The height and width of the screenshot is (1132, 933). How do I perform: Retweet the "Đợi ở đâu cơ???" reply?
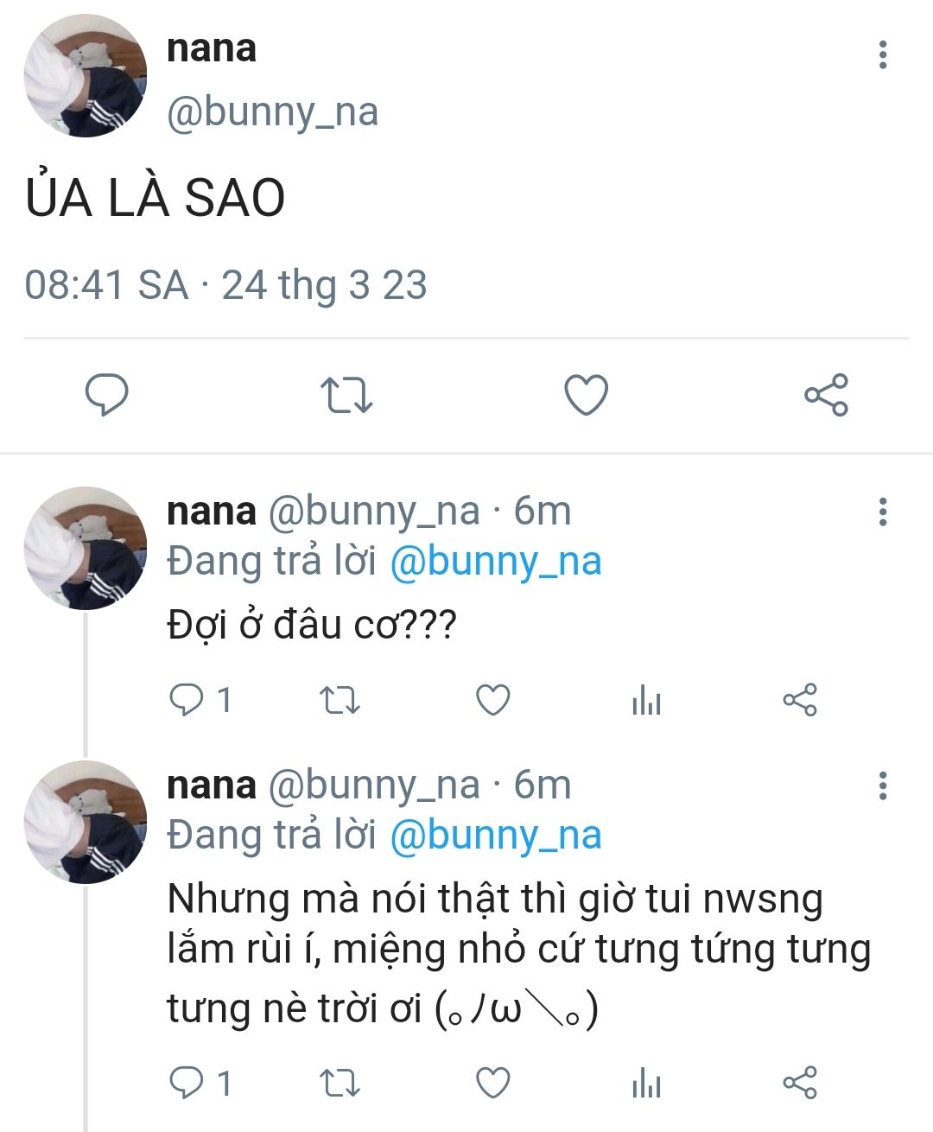pyautogui.click(x=340, y=700)
